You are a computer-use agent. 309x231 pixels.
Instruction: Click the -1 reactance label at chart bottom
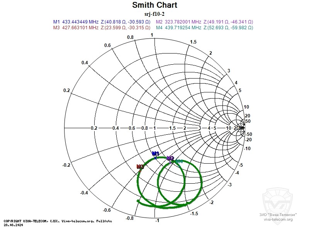[x=156, y=221]
